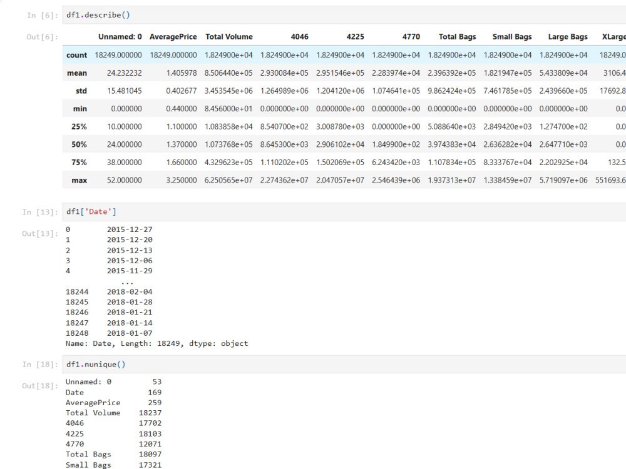
Task: Click the AveragePrice column header
Action: point(173,37)
